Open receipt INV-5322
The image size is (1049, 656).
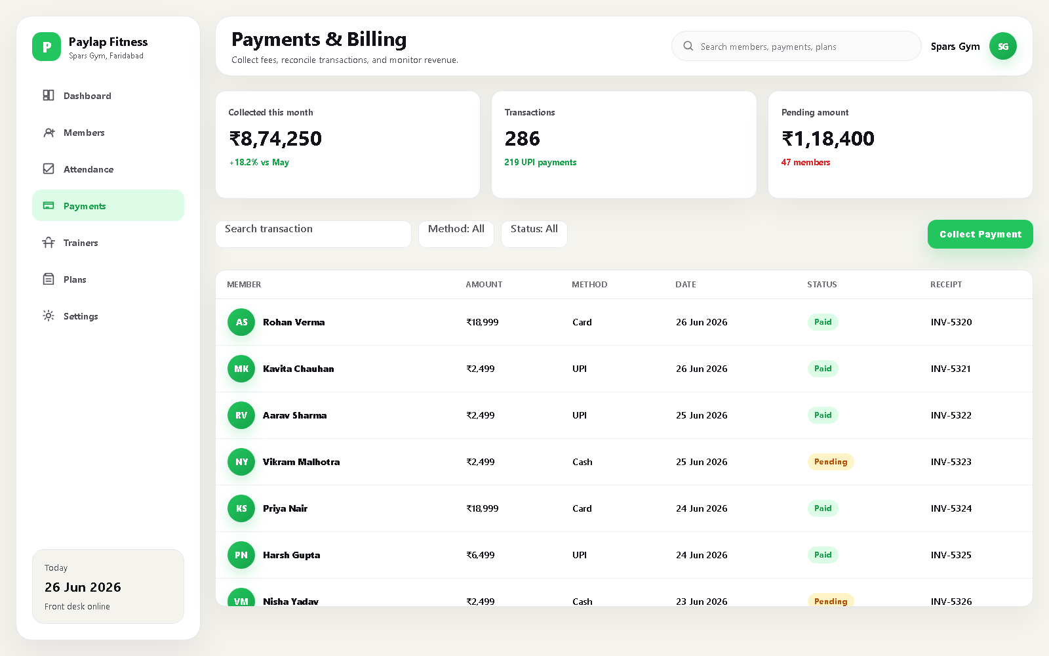(x=951, y=415)
